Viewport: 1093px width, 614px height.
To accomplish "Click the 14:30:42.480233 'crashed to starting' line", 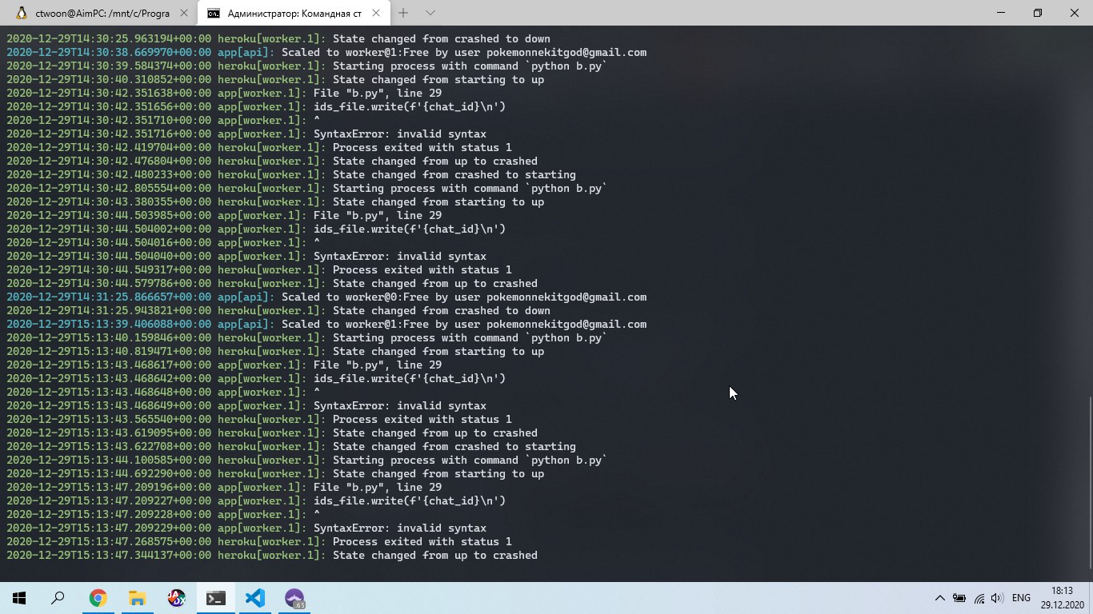I will pyautogui.click(x=291, y=174).
